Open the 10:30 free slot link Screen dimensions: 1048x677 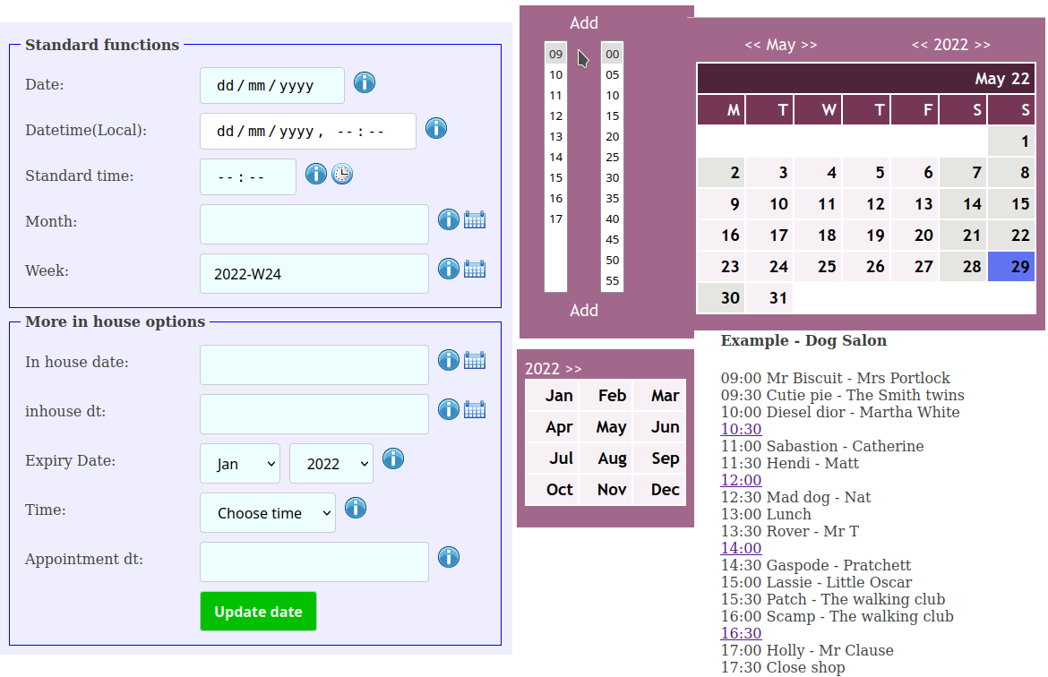click(742, 429)
